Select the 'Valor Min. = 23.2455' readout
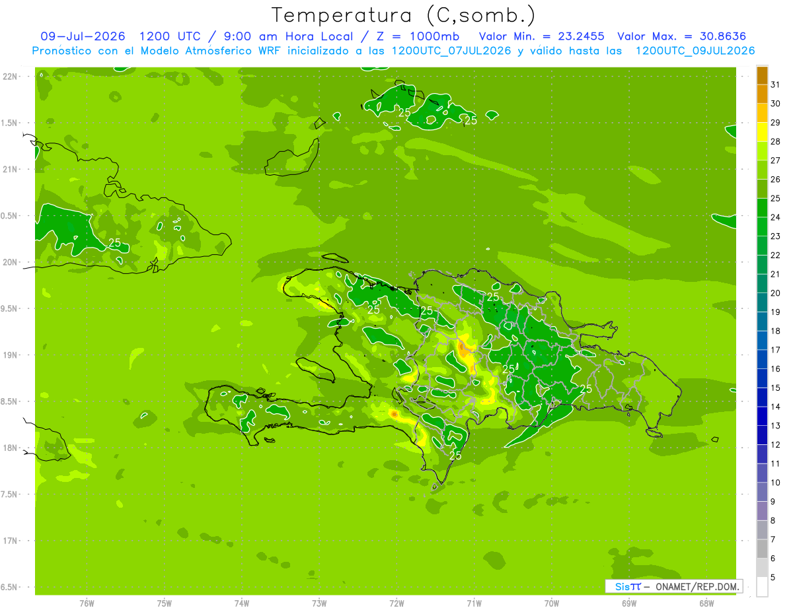Image resolution: width=793 pixels, height=612 pixels. 541,36
